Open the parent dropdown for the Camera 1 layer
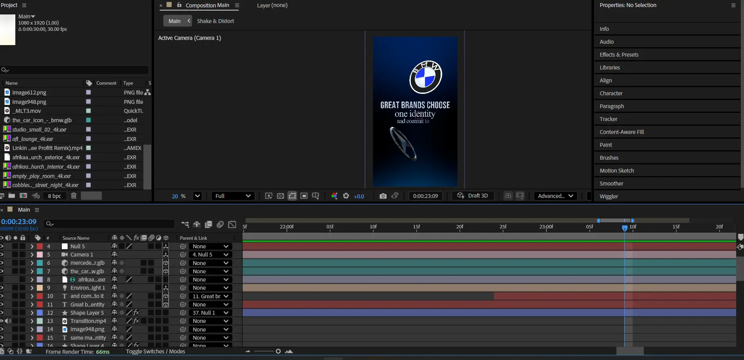This screenshot has height=360, width=744. (210, 255)
